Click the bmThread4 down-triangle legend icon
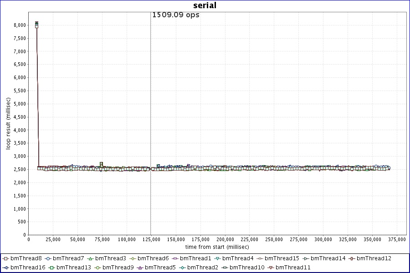The width and height of the screenshot is (410, 273). [x=217, y=258]
